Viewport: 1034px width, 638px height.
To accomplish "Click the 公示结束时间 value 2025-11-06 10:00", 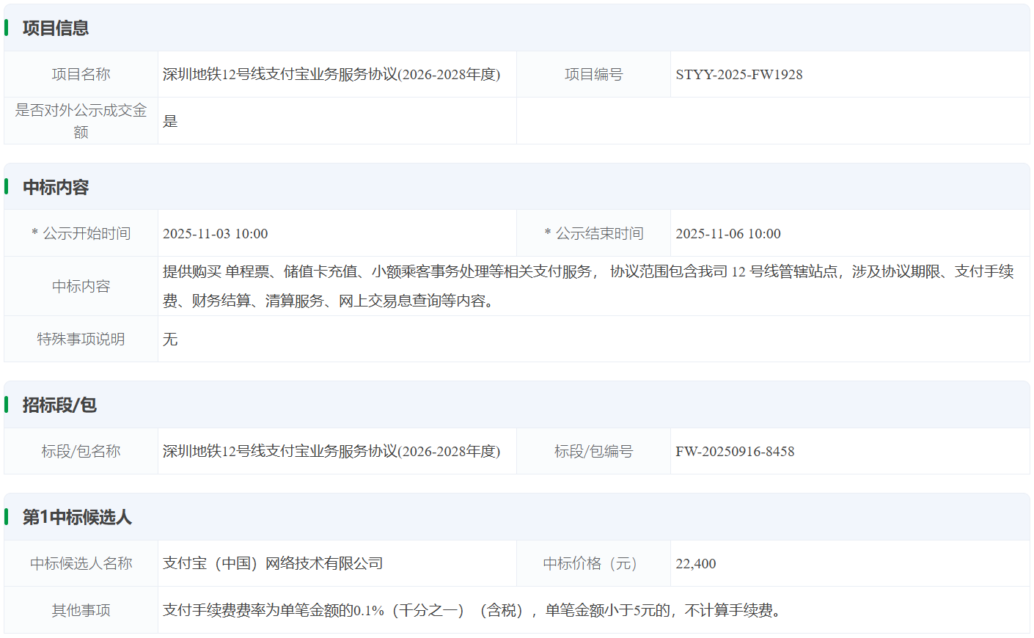I will tap(727, 233).
